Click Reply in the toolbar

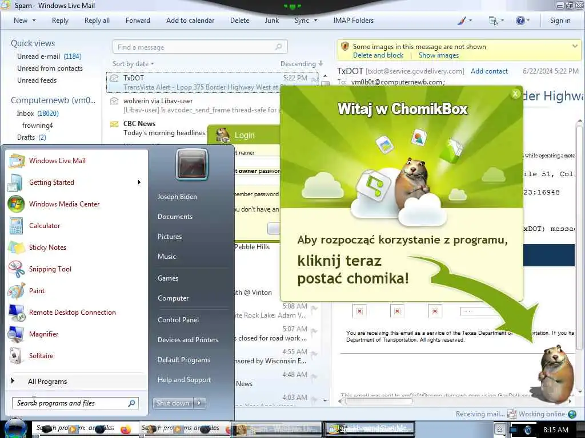[x=60, y=21]
